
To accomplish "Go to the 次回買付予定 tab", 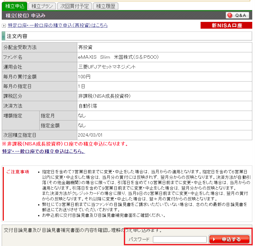I will (74, 6).
